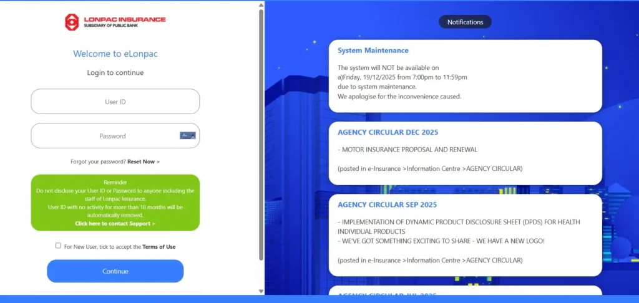This screenshot has height=303, width=639.
Task: Click here to contact Support link
Action: point(115,224)
